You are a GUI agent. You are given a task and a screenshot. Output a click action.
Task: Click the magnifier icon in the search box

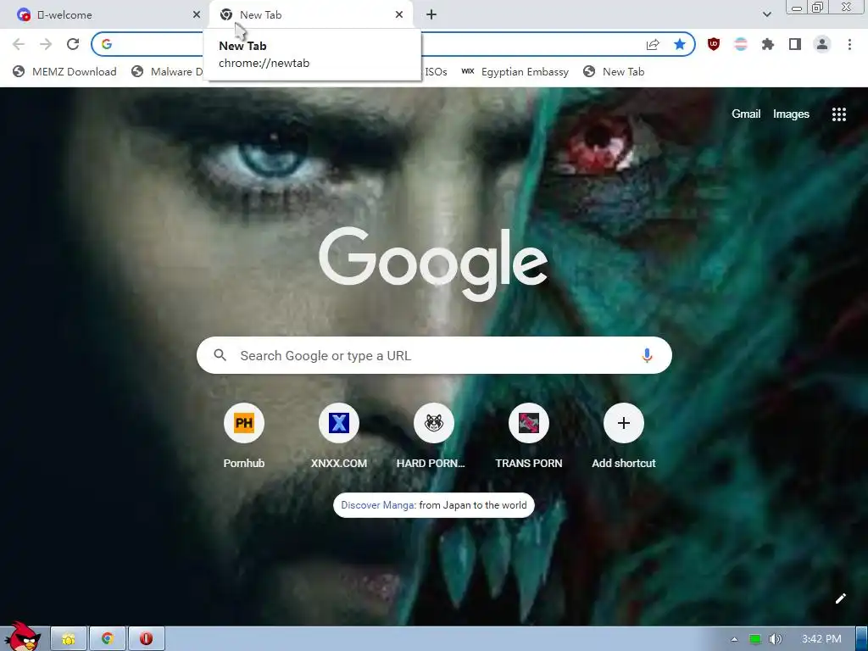[220, 355]
